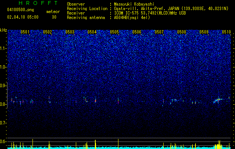Click the vertical echo streak at 0505

pos(118,101)
